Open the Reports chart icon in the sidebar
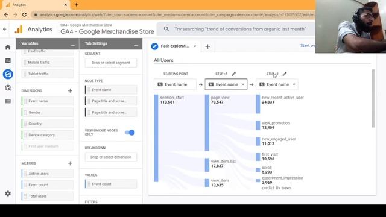 tap(8, 60)
